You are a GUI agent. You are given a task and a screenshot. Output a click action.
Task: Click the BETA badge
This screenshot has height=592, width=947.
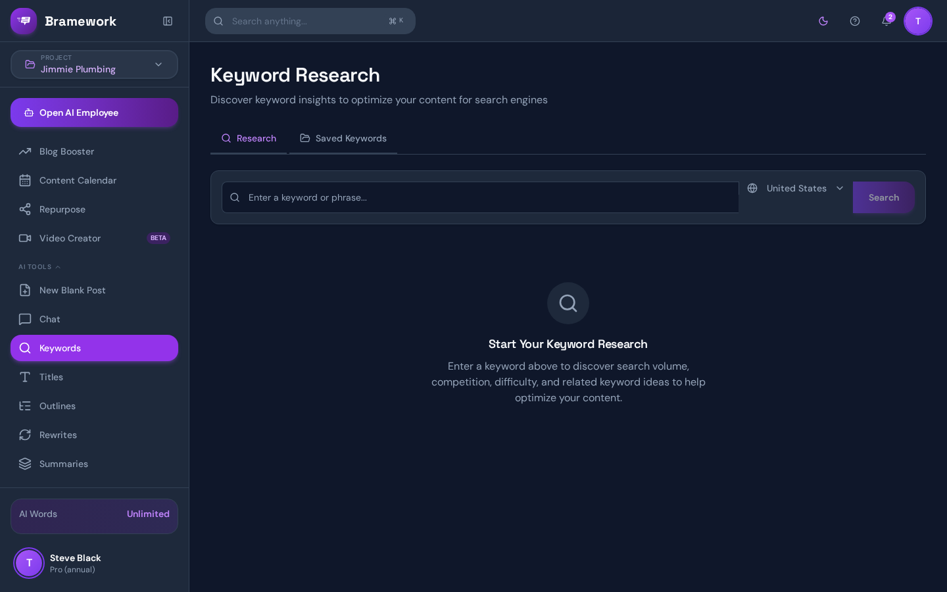pyautogui.click(x=158, y=238)
